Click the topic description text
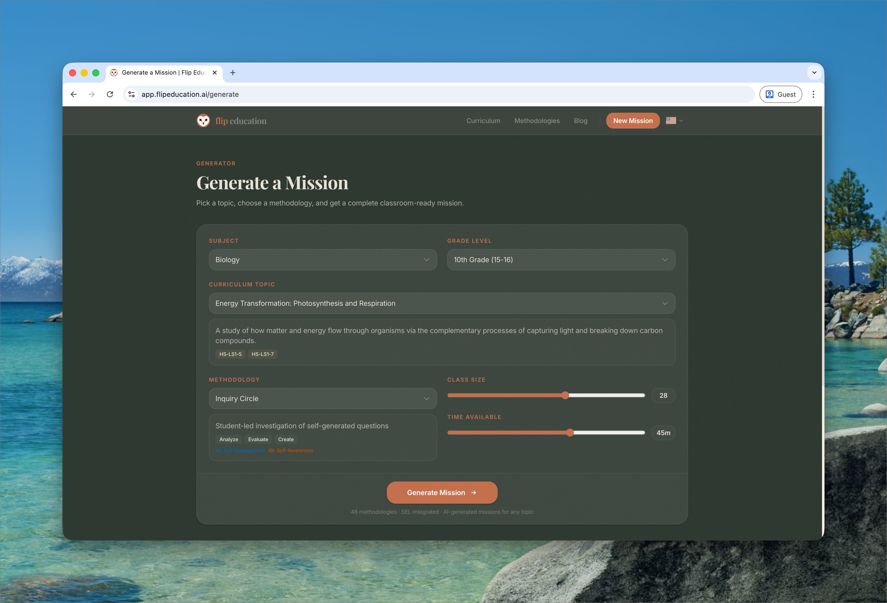Screen dimensions: 887x603 coord(439,335)
